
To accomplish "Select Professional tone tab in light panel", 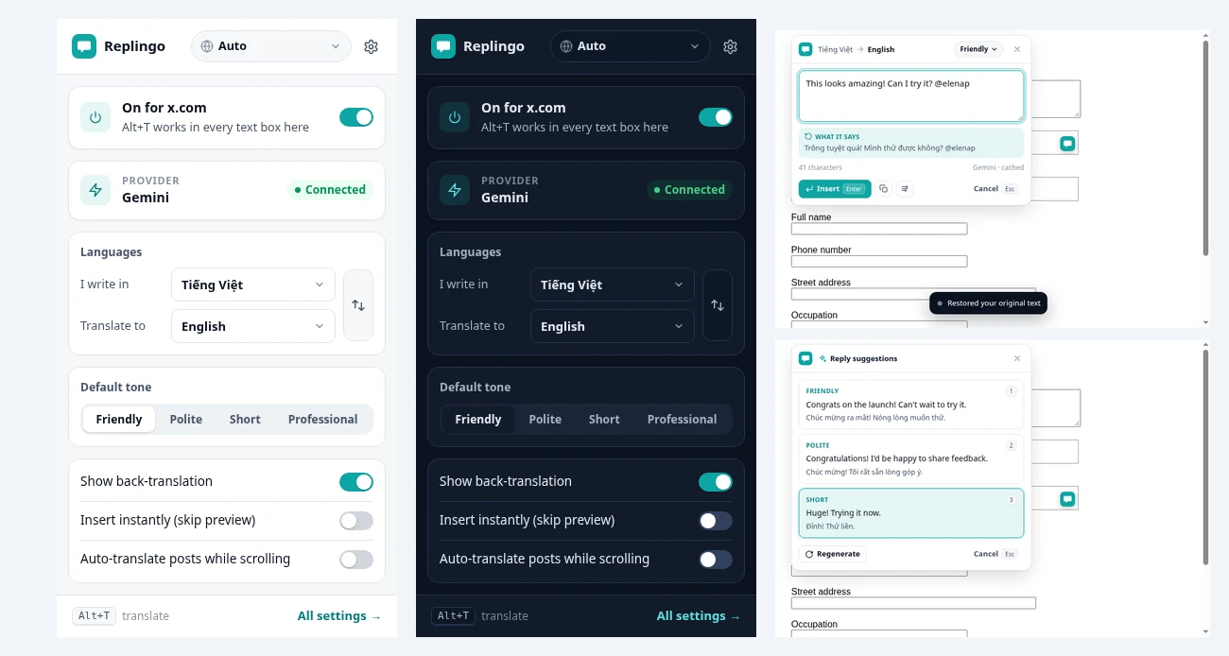I will tap(322, 420).
